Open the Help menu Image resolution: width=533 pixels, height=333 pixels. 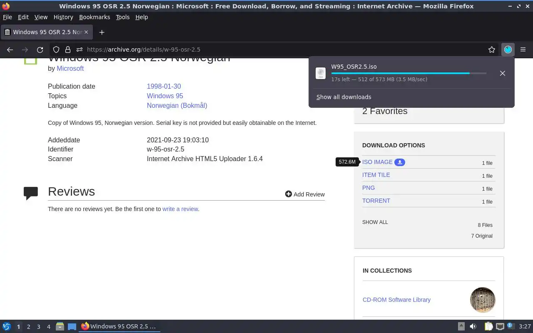point(142,17)
